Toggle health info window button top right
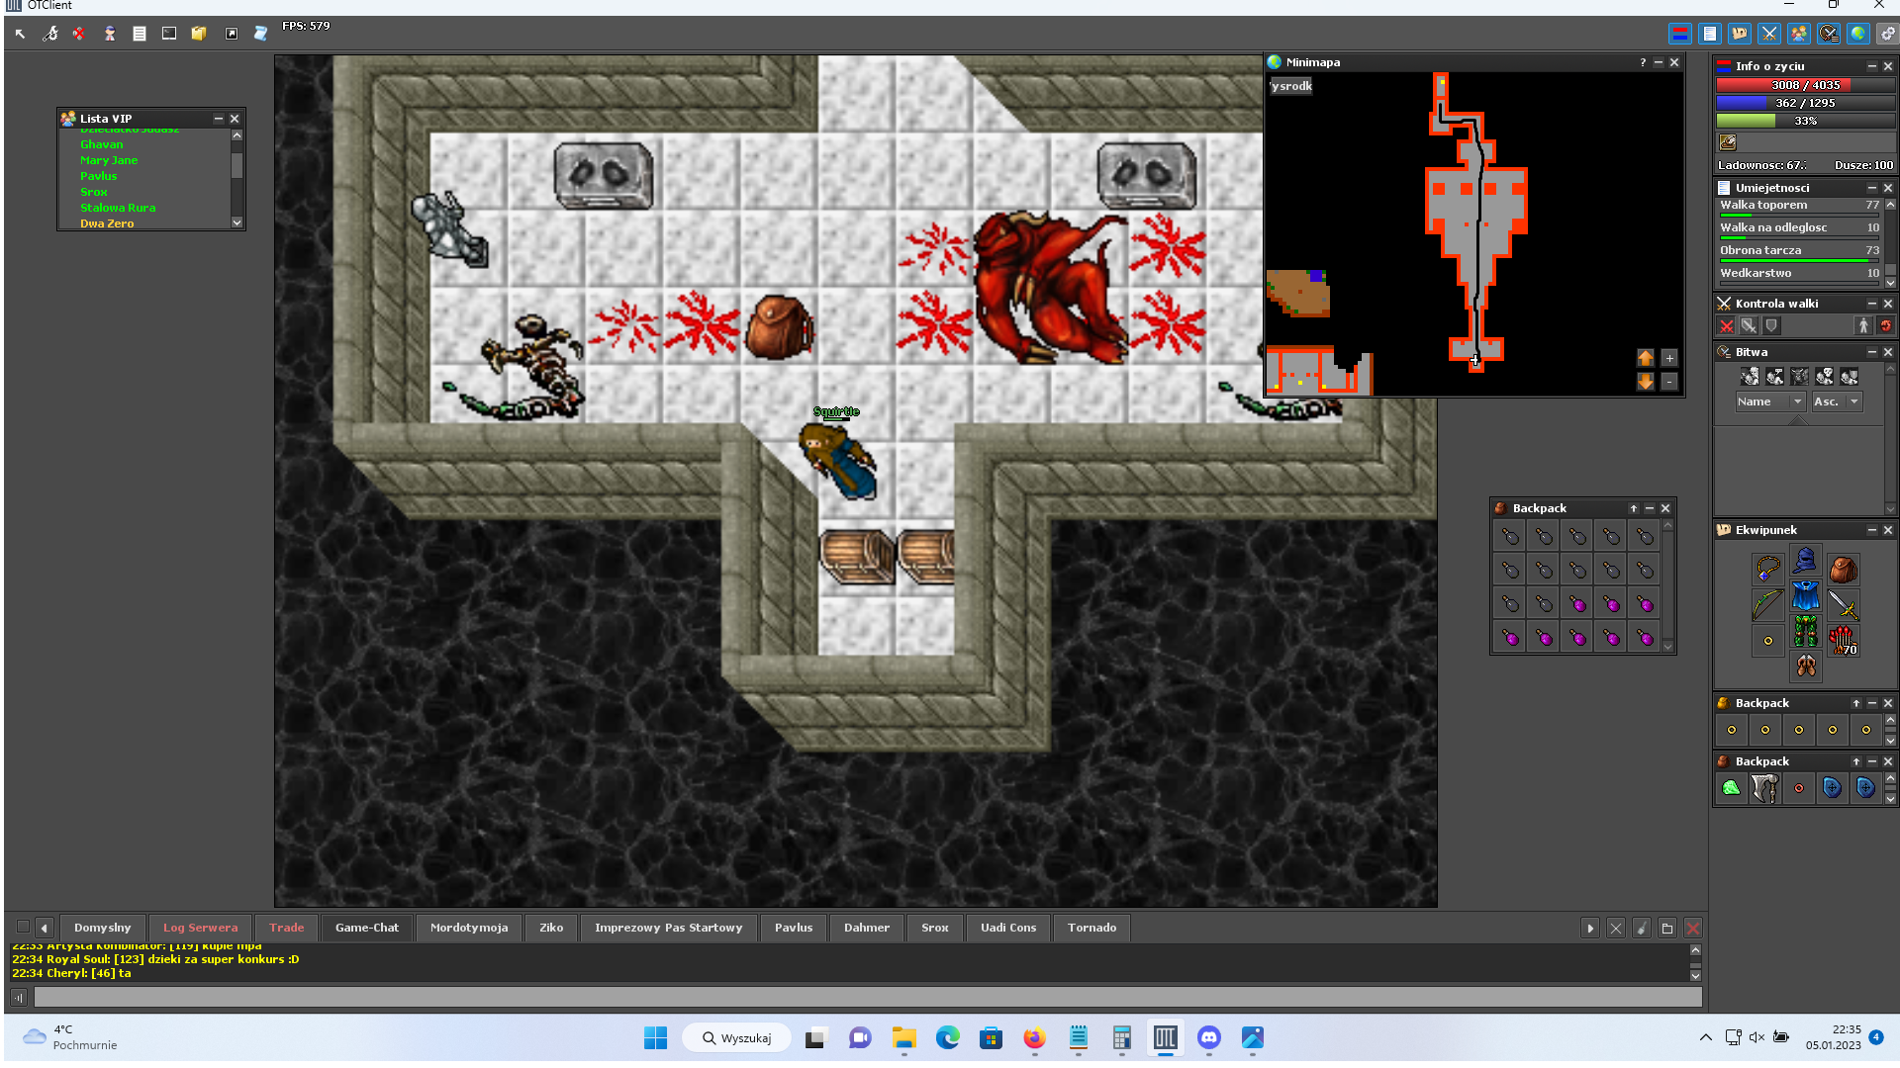The image size is (1900, 1068). (1680, 34)
